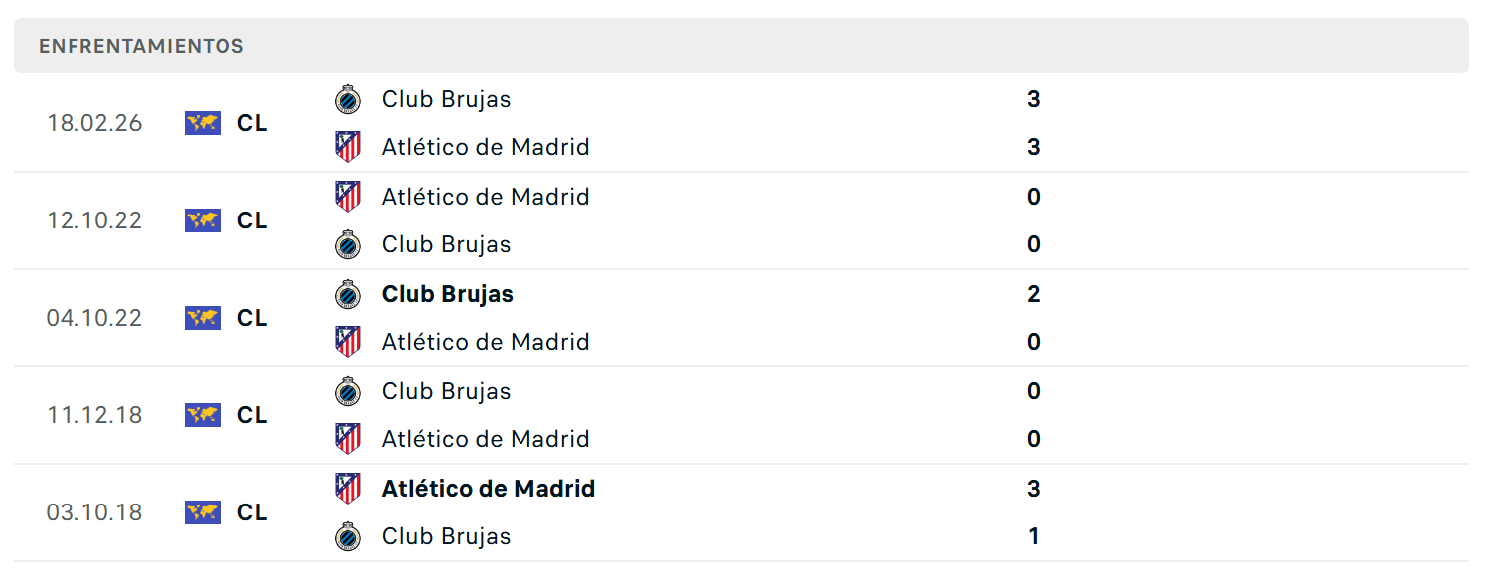This screenshot has width=1486, height=577.
Task: Click Club Brujas score 3 in 18.02.26 match
Action: (x=1034, y=99)
